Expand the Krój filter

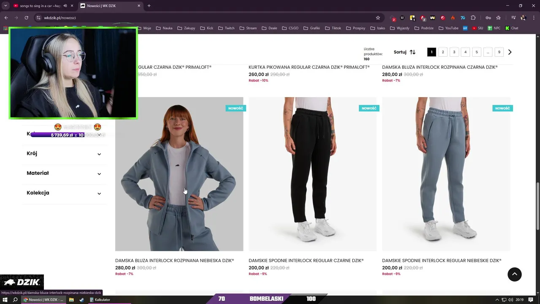click(x=64, y=154)
